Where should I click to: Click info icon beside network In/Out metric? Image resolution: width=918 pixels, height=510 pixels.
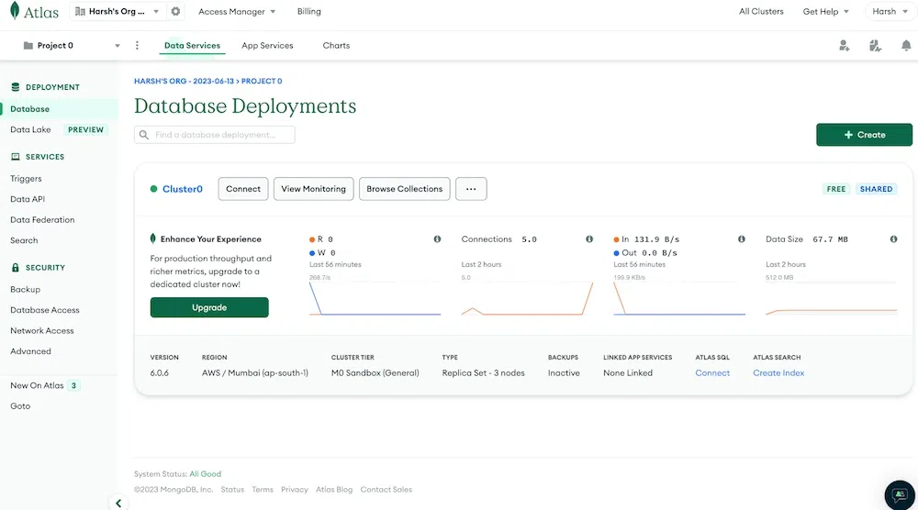pyautogui.click(x=742, y=239)
